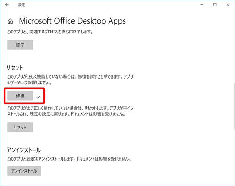Click the アンインストール (Uninstall) button
The image size is (235, 186).
coord(24,171)
